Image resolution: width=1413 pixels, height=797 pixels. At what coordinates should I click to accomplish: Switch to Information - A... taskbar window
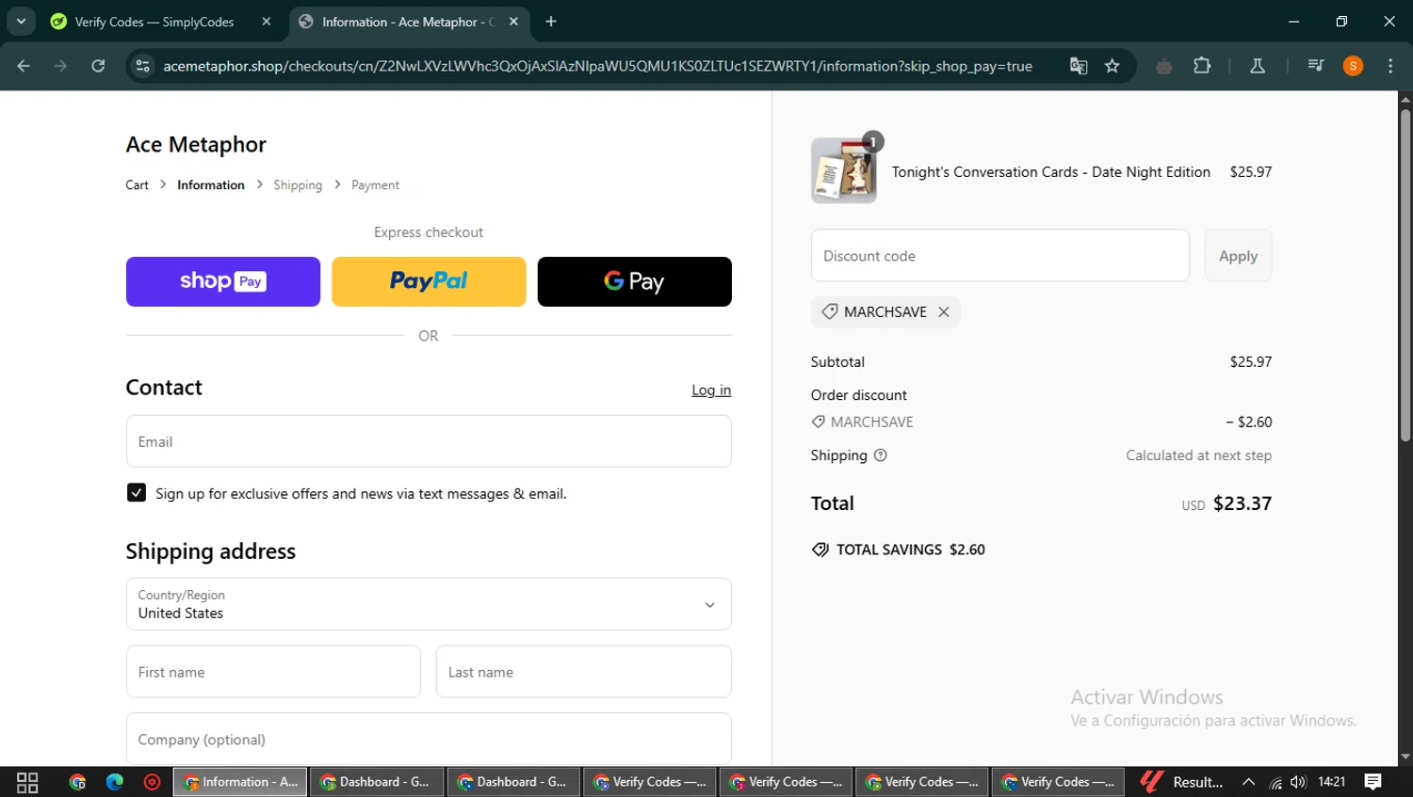(x=240, y=782)
